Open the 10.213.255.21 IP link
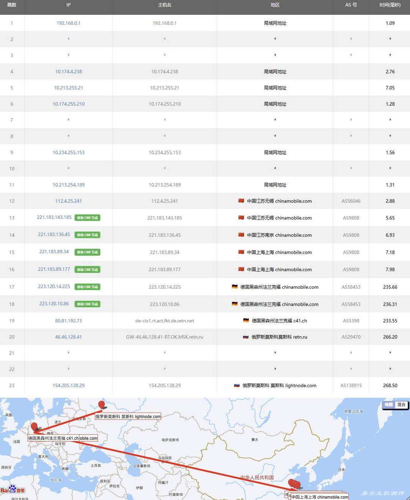The width and height of the screenshot is (410, 500). [68, 88]
